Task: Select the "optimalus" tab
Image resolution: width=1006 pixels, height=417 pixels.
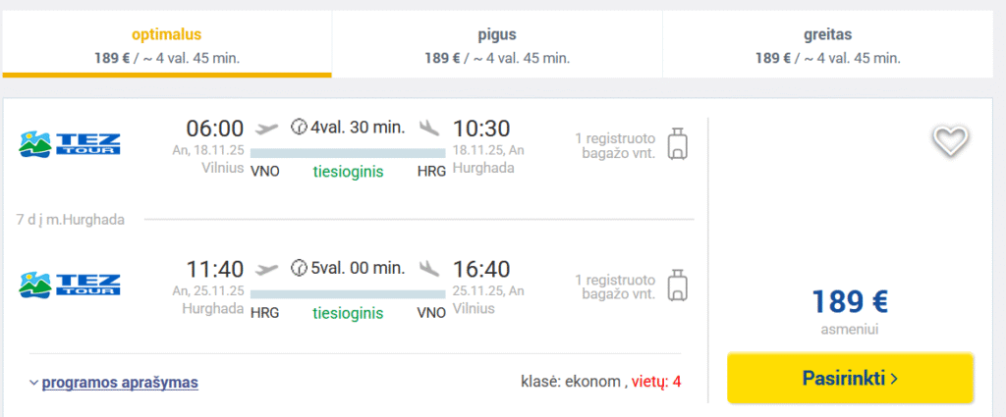Action: coord(166,45)
